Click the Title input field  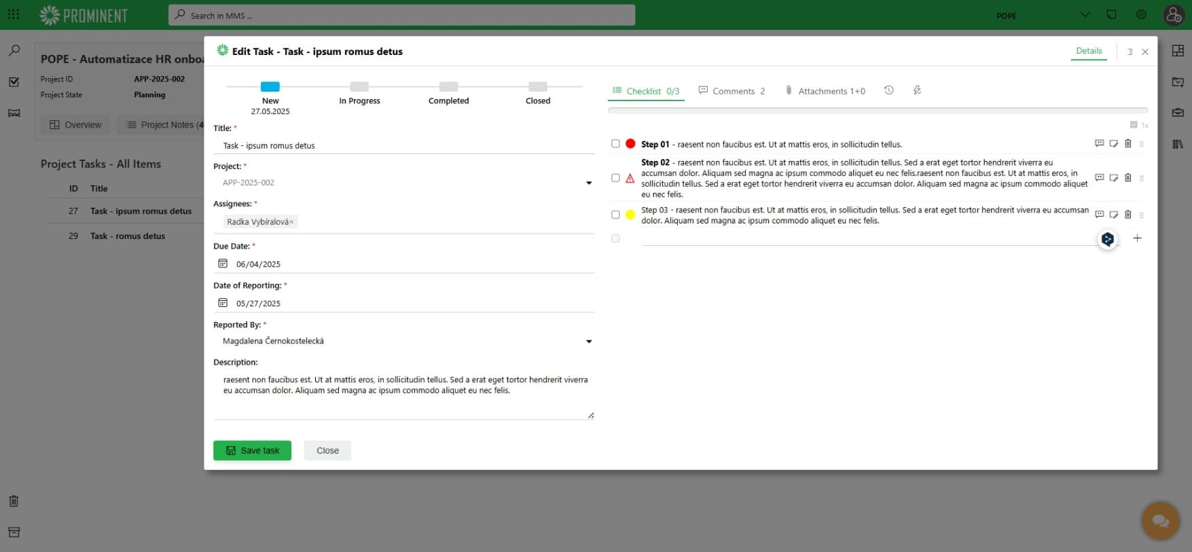(x=403, y=145)
